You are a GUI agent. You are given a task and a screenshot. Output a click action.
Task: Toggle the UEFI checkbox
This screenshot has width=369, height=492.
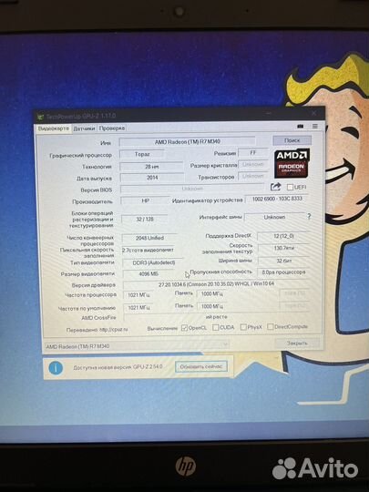290,188
